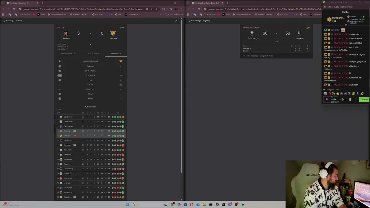Open 'Tüm Yer İşaretleri' bookmarks folder
Viewport: 370px width, 208px height.
click(x=174, y=14)
